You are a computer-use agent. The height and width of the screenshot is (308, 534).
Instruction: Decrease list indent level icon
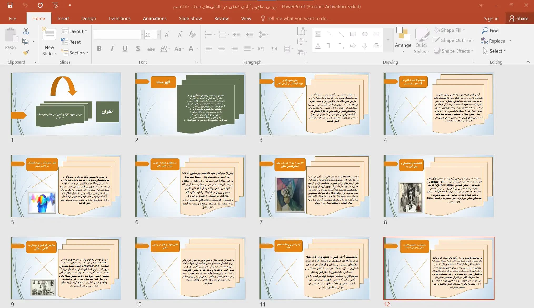point(236,34)
